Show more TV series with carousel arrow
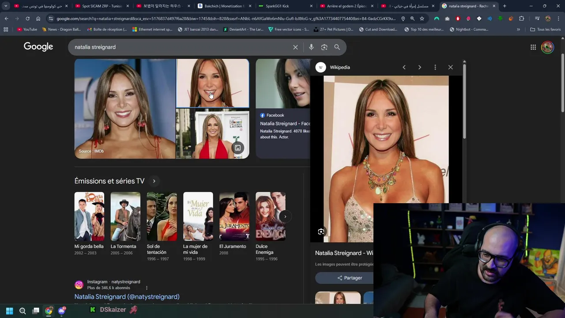Screen dimensions: 565x318 tap(285, 216)
